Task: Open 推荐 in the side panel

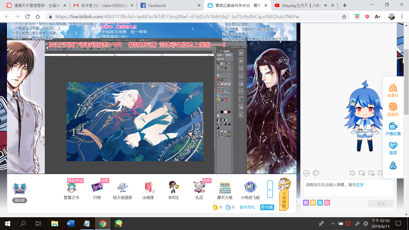Action: click(x=393, y=148)
